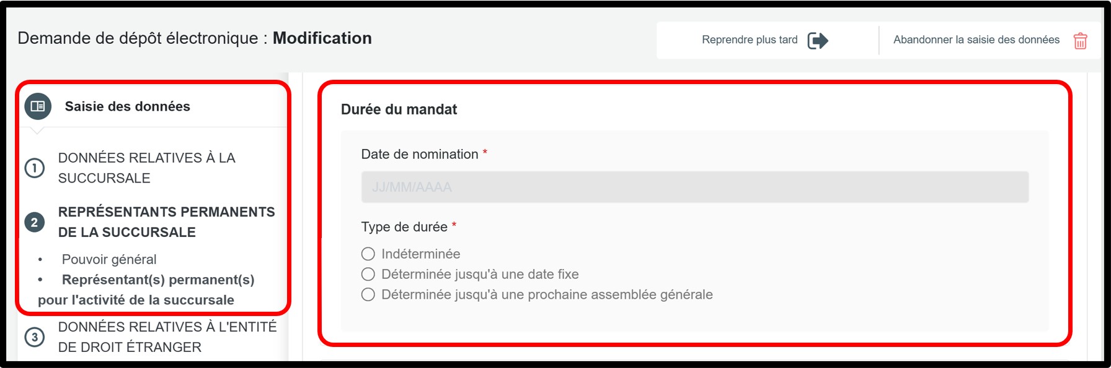Go to Données relatives à l'entité de droit étranger

click(x=167, y=337)
